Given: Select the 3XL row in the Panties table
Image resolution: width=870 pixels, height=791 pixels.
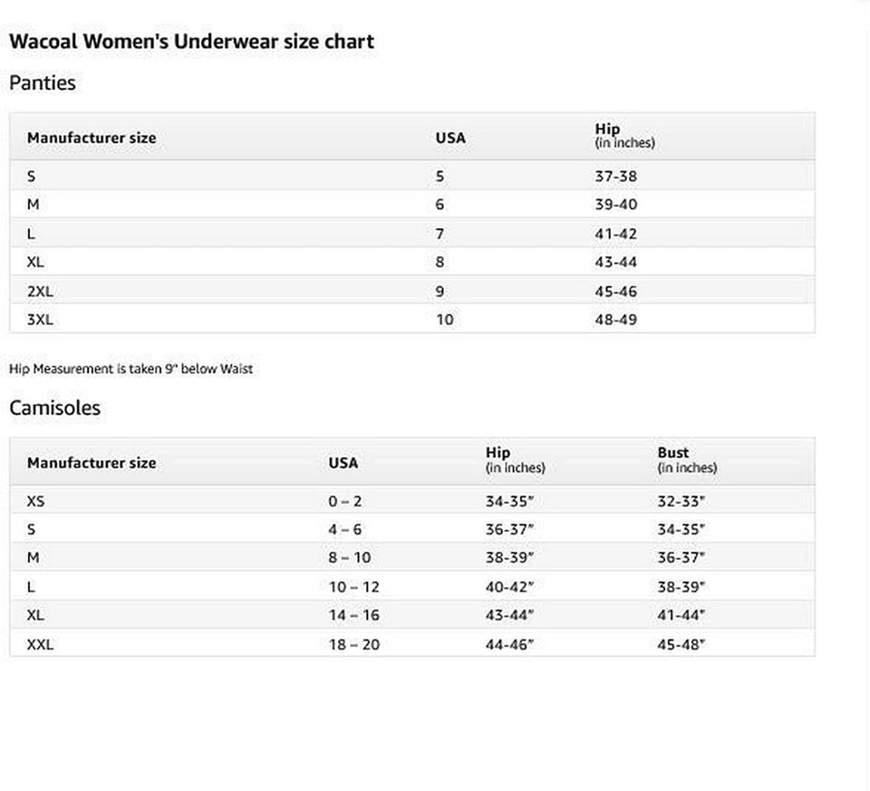Looking at the screenshot, I should pyautogui.click(x=412, y=319).
